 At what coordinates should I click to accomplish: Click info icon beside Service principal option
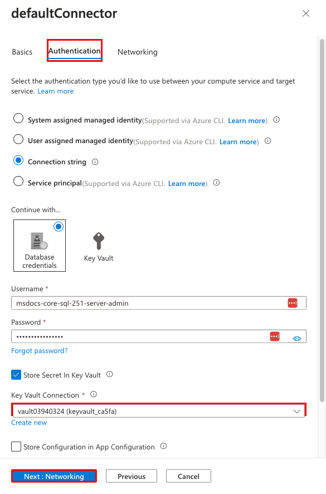pos(216,183)
